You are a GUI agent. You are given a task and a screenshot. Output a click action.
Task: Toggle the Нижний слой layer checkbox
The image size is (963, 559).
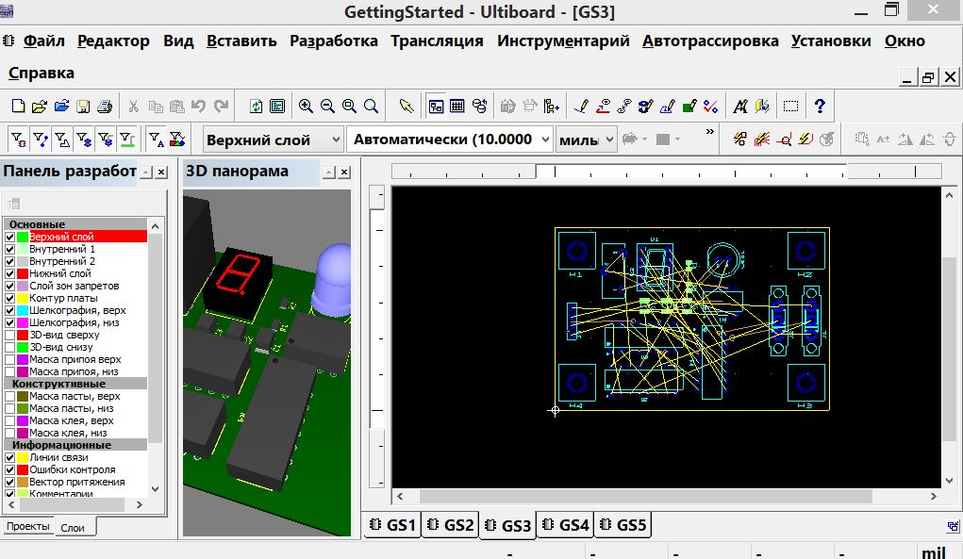9,273
